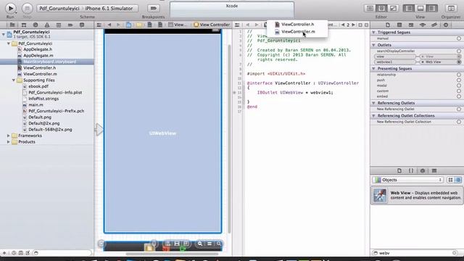The image size is (464, 261).
Task: Expand the Products group
Action: tap(8, 142)
